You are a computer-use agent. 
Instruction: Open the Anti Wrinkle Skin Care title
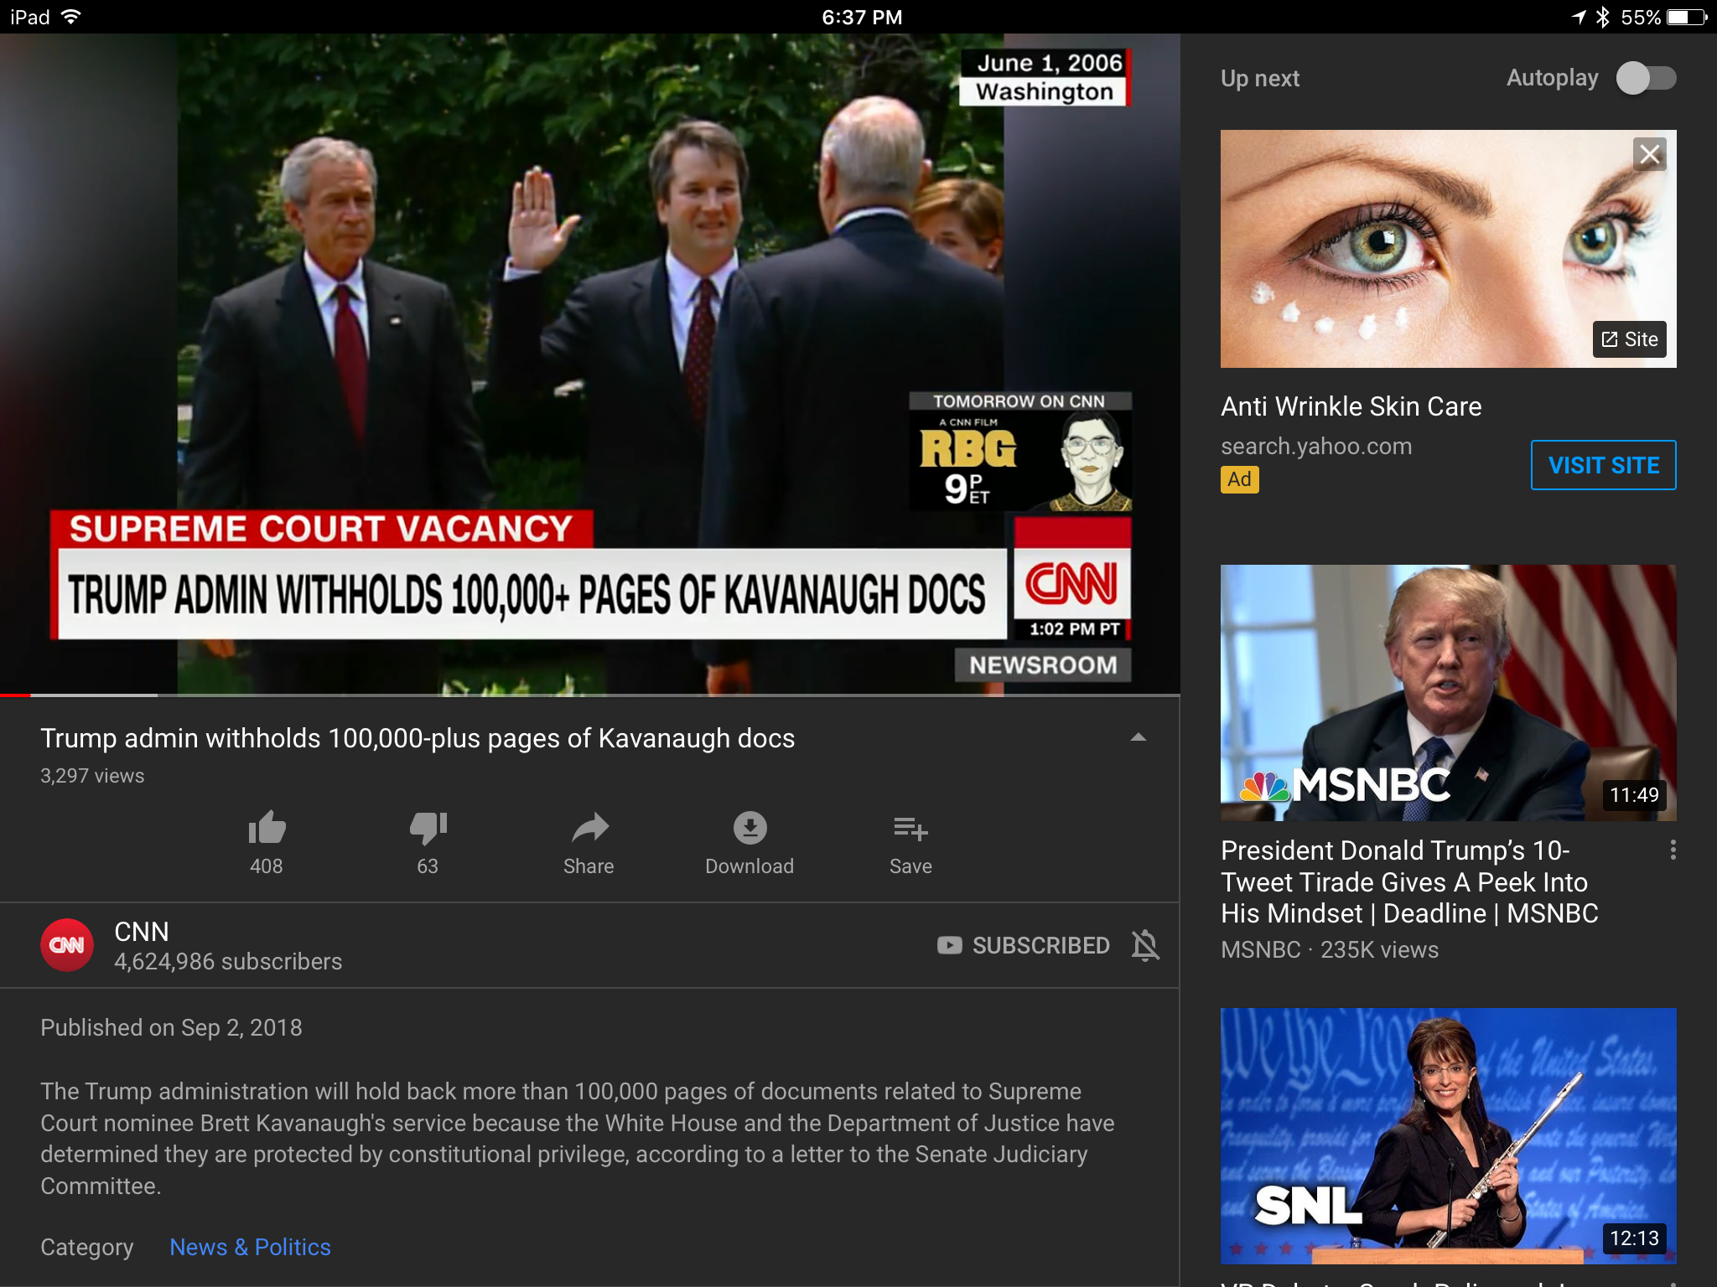1351,406
